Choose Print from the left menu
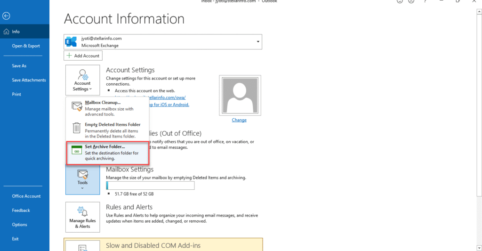 click(x=16, y=94)
